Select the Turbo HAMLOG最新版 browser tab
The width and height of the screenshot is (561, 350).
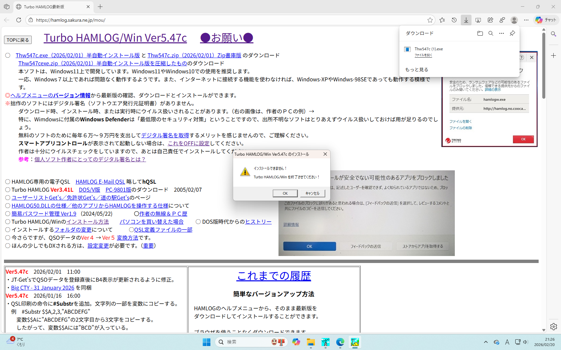point(50,7)
